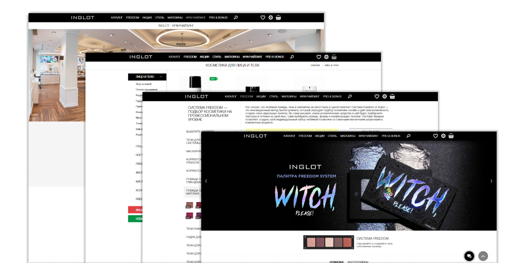This screenshot has width=526, height=263.
Task: Open ФРАНЧАЙЗИНГ in the home page menu
Action: pyautogui.click(x=369, y=136)
